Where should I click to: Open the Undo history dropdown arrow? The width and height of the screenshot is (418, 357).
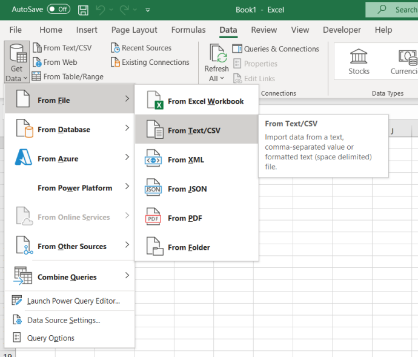coord(111,10)
